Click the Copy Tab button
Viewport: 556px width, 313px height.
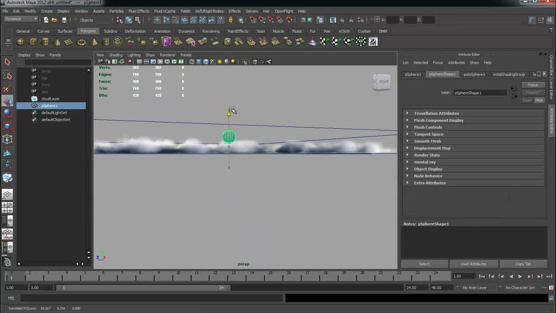523,264
